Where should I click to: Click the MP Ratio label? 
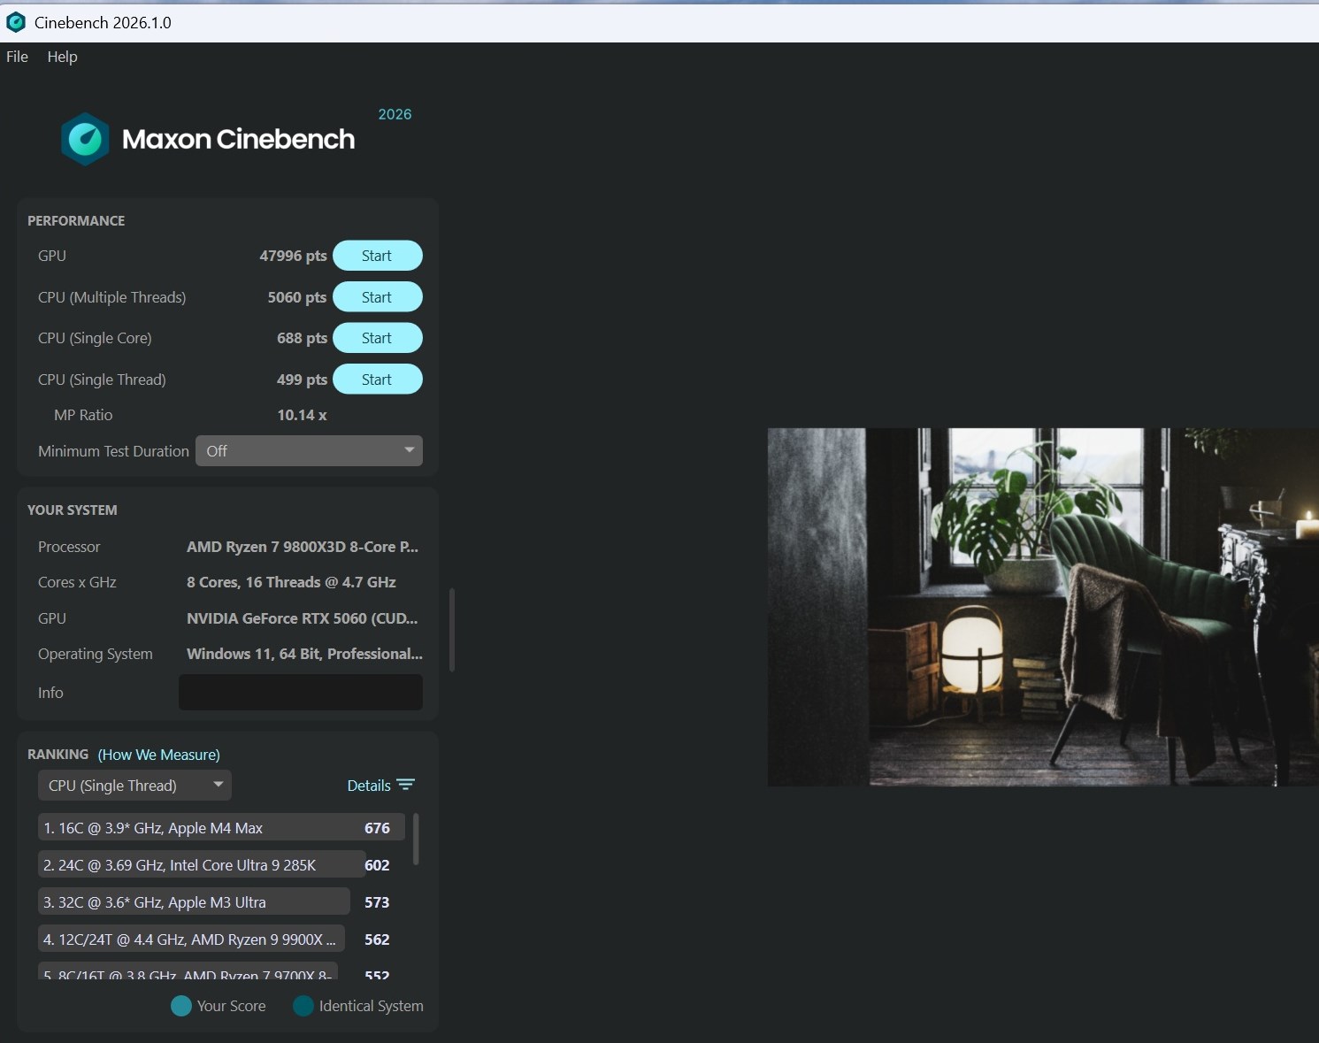[x=83, y=415]
